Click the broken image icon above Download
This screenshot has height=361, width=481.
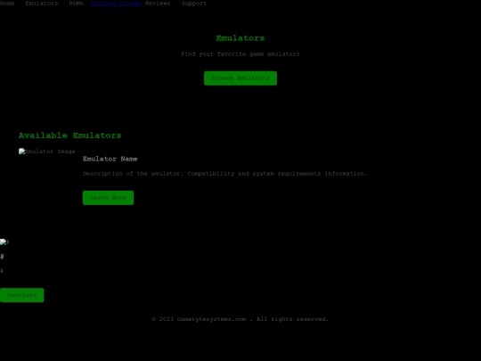pyautogui.click(x=4, y=242)
